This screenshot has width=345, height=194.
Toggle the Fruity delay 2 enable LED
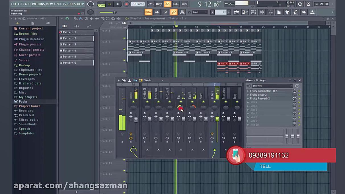(x=299, y=95)
